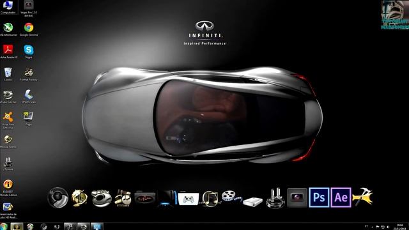Launch the Fraps desktop shortcut
The height and width of the screenshot is (230, 409).
tap(28, 119)
